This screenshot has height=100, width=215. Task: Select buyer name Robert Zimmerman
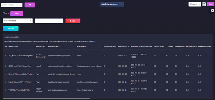coord(41,56)
